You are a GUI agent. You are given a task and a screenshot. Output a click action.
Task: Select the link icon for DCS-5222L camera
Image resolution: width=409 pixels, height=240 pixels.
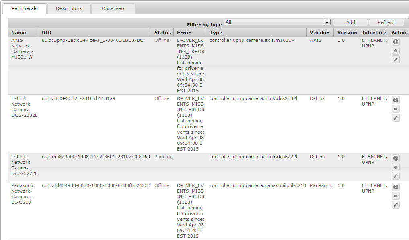tap(396, 176)
